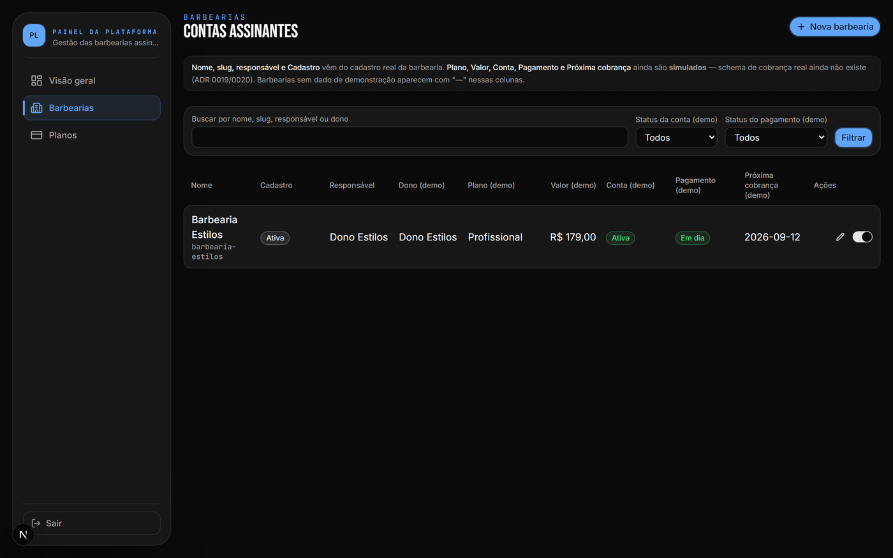Click the Profissional plan cell
The image size is (893, 558).
[495, 237]
